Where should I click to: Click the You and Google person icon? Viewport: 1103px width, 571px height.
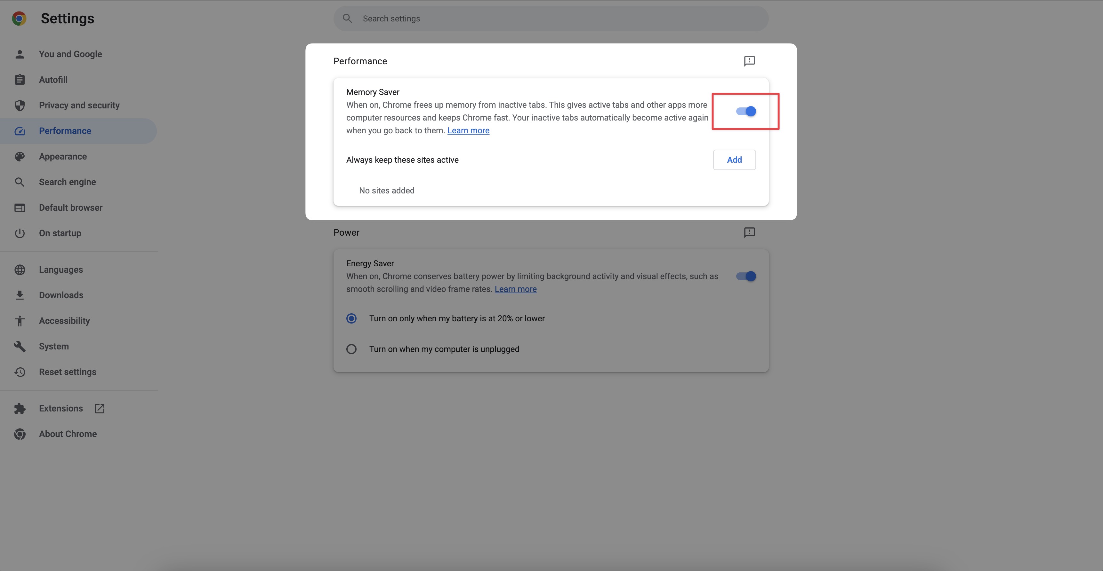20,54
